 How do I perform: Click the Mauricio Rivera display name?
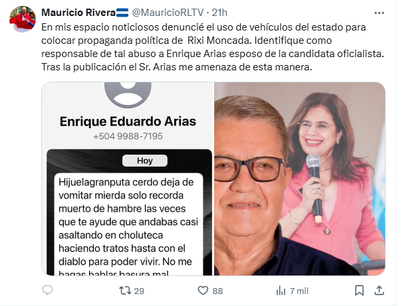click(78, 13)
